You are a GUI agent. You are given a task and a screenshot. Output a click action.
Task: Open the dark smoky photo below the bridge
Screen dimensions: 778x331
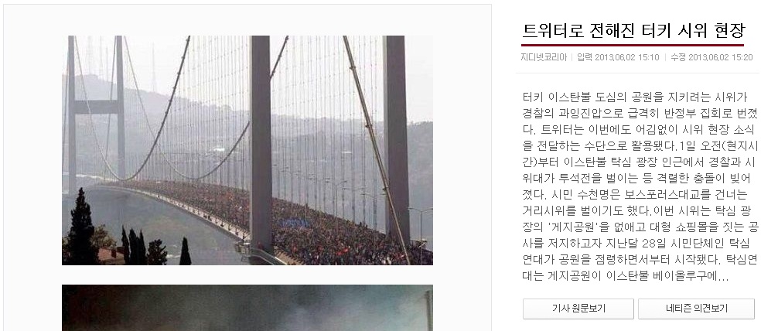[247, 308]
